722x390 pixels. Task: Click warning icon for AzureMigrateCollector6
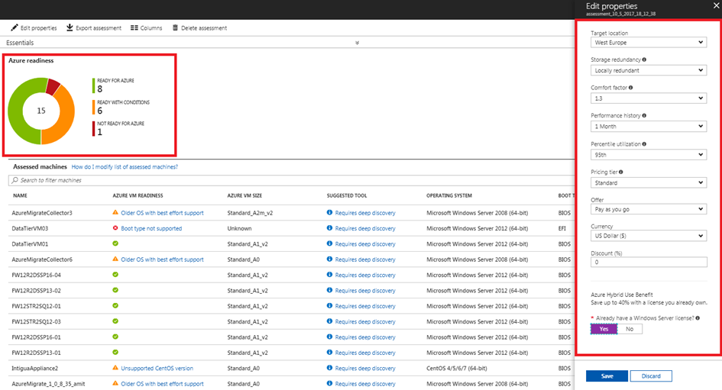point(115,259)
